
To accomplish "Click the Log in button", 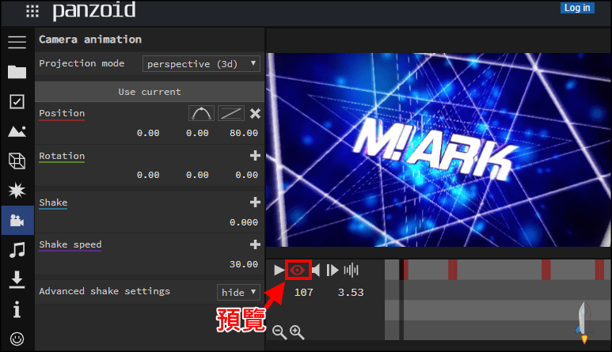I will click(576, 8).
